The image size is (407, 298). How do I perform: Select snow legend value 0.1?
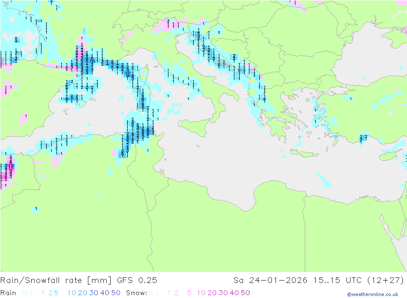(x=153, y=293)
